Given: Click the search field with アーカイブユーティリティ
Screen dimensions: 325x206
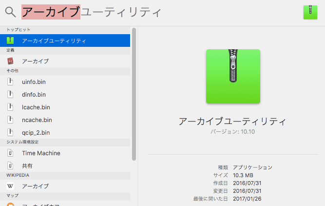Looking at the screenshot, I should click(92, 12).
